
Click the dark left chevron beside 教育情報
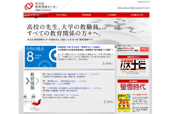pyautogui.click(x=28, y=81)
